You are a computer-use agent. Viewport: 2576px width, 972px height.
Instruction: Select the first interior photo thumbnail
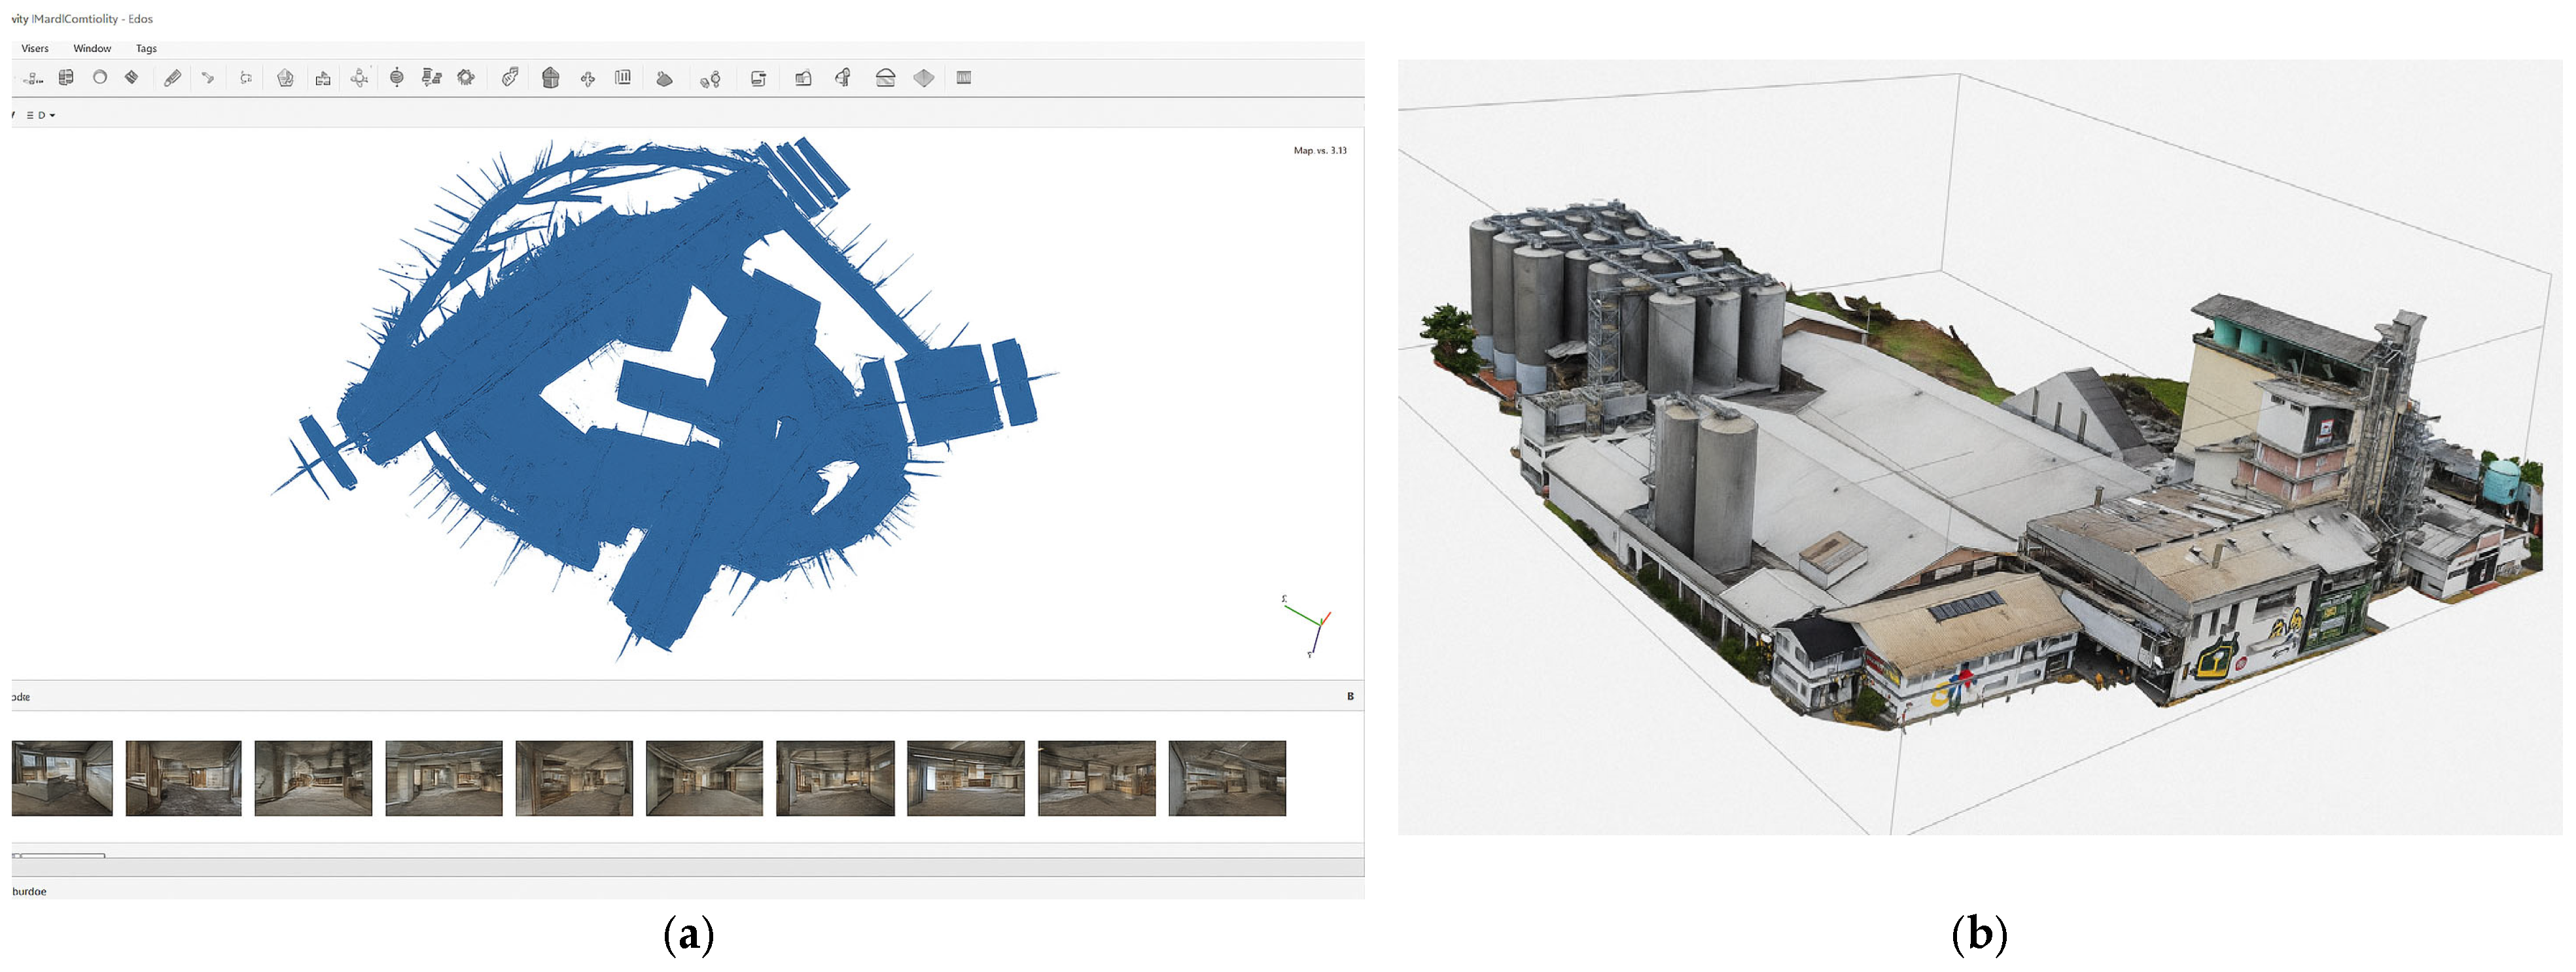62,778
